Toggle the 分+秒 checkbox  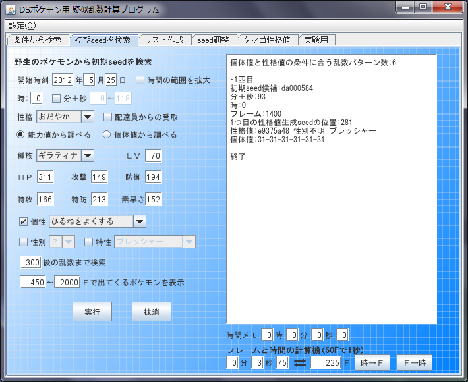pyautogui.click(x=56, y=99)
